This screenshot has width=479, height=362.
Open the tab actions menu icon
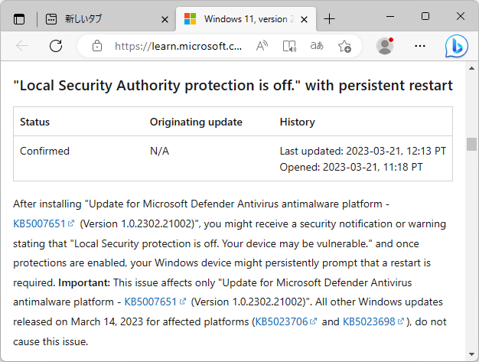(x=19, y=18)
